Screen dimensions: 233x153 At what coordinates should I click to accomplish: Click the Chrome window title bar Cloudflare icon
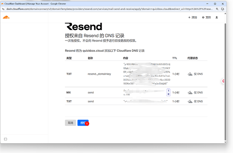click(x=2, y=4)
